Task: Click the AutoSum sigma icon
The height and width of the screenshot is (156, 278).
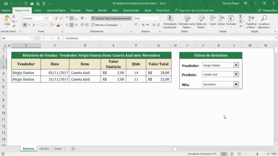Action: [x=241, y=16]
